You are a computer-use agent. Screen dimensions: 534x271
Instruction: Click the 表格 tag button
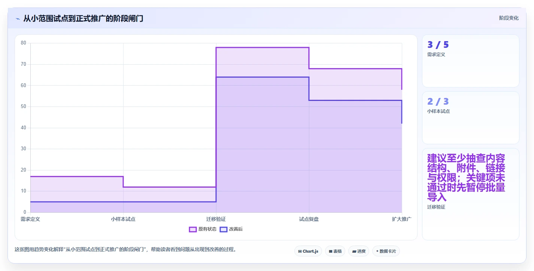point(335,251)
